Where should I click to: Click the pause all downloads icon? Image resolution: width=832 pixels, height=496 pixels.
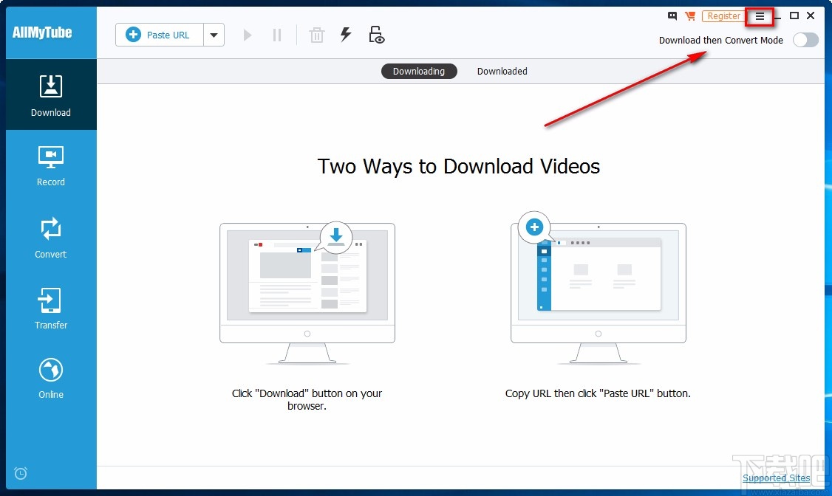click(277, 35)
